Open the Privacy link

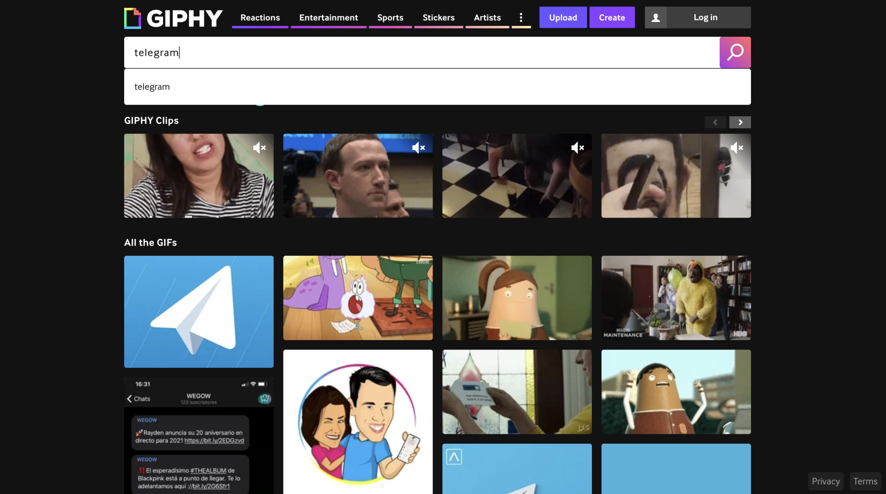click(825, 481)
